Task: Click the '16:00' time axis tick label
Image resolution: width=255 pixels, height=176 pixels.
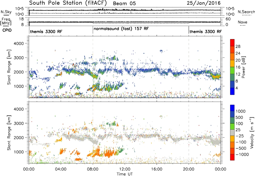Action: (157, 169)
